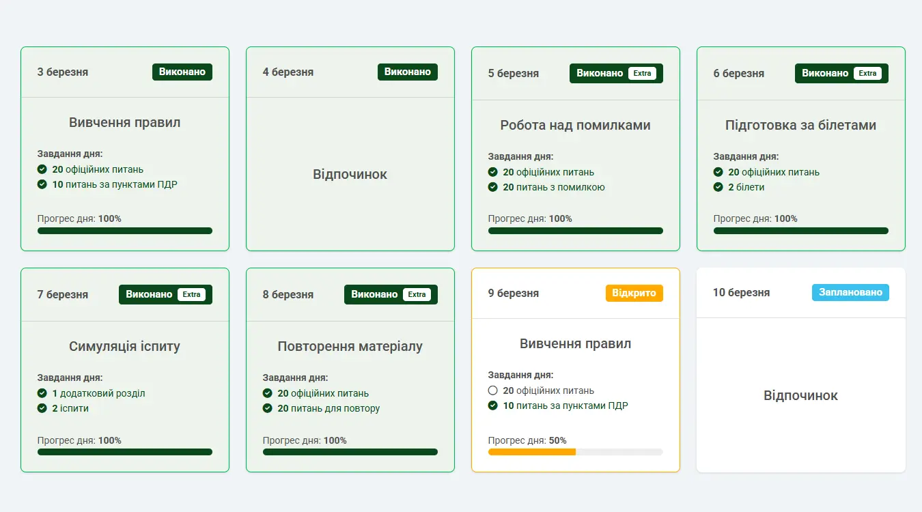Open the 4 березня 'Відпочинок' card

click(x=350, y=174)
